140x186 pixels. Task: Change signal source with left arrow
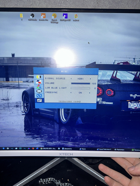coord(71,78)
